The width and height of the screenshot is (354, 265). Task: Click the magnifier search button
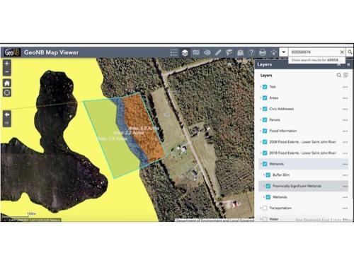tap(350, 52)
